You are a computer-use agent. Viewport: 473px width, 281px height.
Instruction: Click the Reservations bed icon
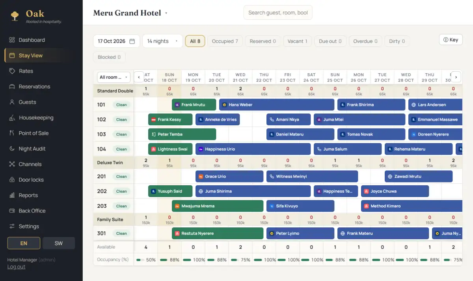coord(12,87)
